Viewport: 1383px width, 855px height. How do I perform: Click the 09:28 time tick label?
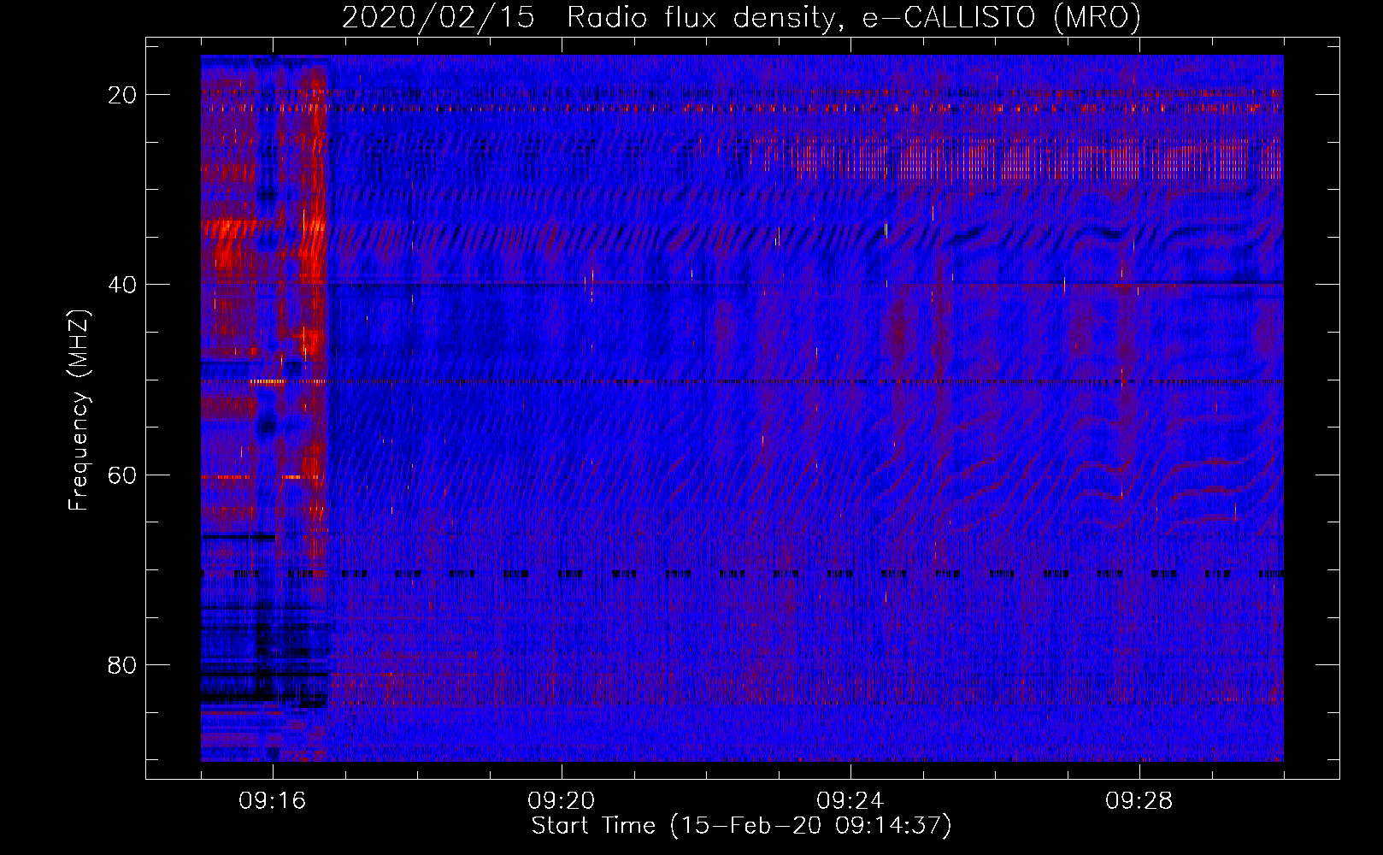1139,801
